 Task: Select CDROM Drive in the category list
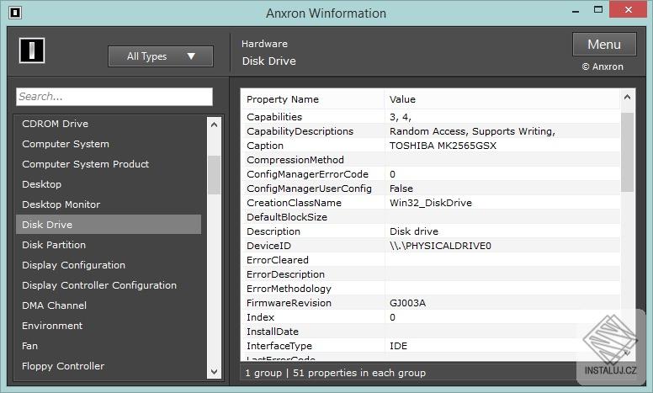click(x=55, y=124)
